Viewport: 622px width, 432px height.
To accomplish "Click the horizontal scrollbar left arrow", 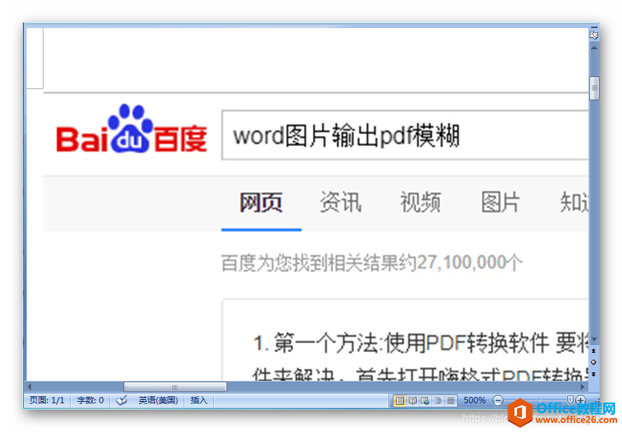I will pyautogui.click(x=29, y=386).
